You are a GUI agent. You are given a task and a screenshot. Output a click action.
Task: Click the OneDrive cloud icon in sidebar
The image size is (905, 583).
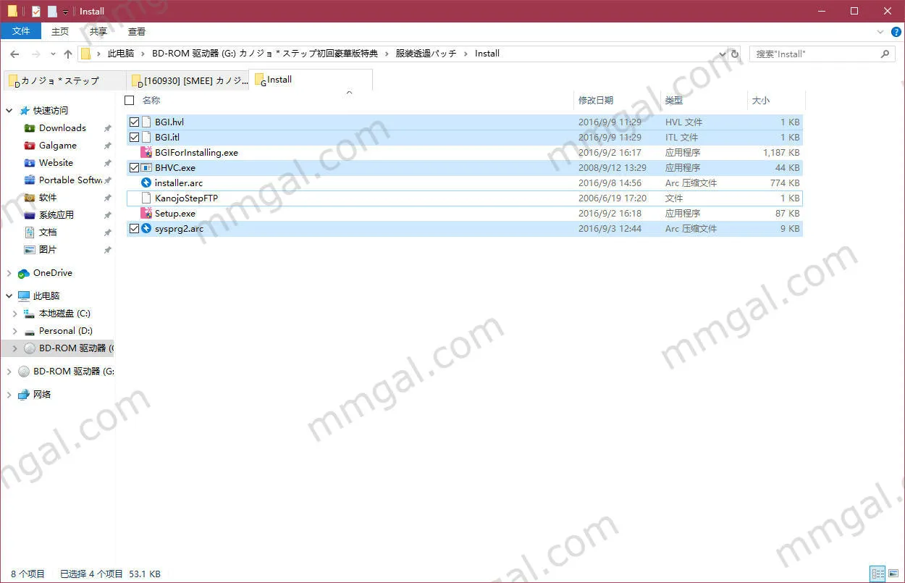pyautogui.click(x=24, y=273)
